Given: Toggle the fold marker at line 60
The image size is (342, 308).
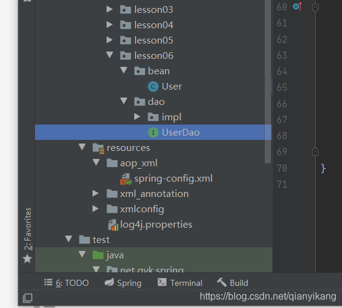Looking at the screenshot, I should [x=315, y=8].
